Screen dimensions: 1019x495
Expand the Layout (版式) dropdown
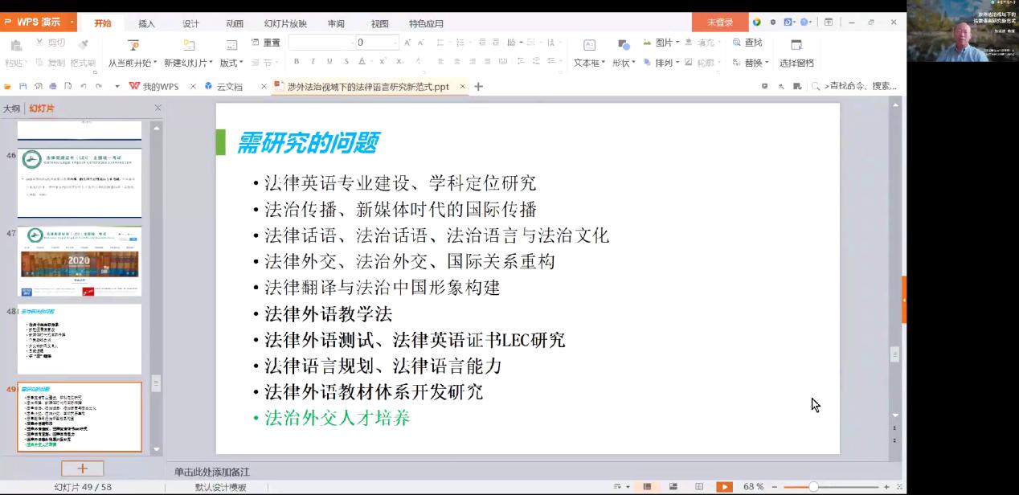coord(232,63)
